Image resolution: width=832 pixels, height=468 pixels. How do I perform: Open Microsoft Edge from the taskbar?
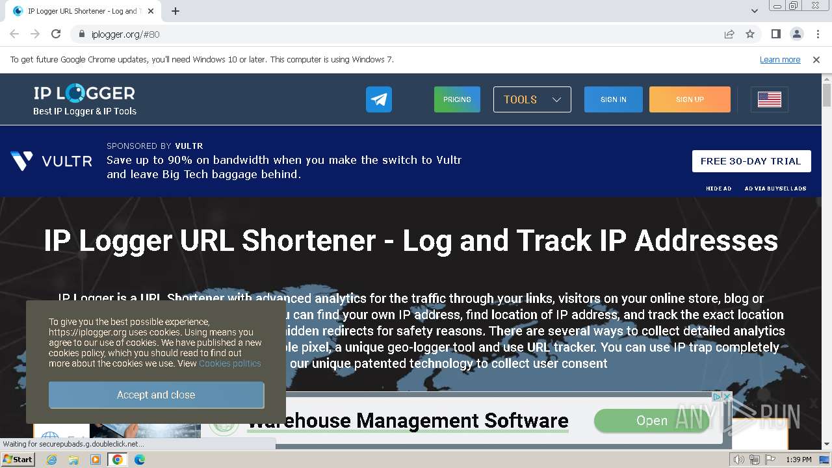(x=140, y=460)
